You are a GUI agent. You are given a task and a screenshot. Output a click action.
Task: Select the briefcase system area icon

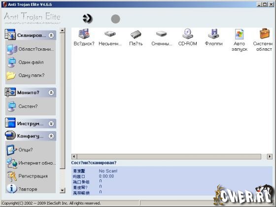[265, 34]
